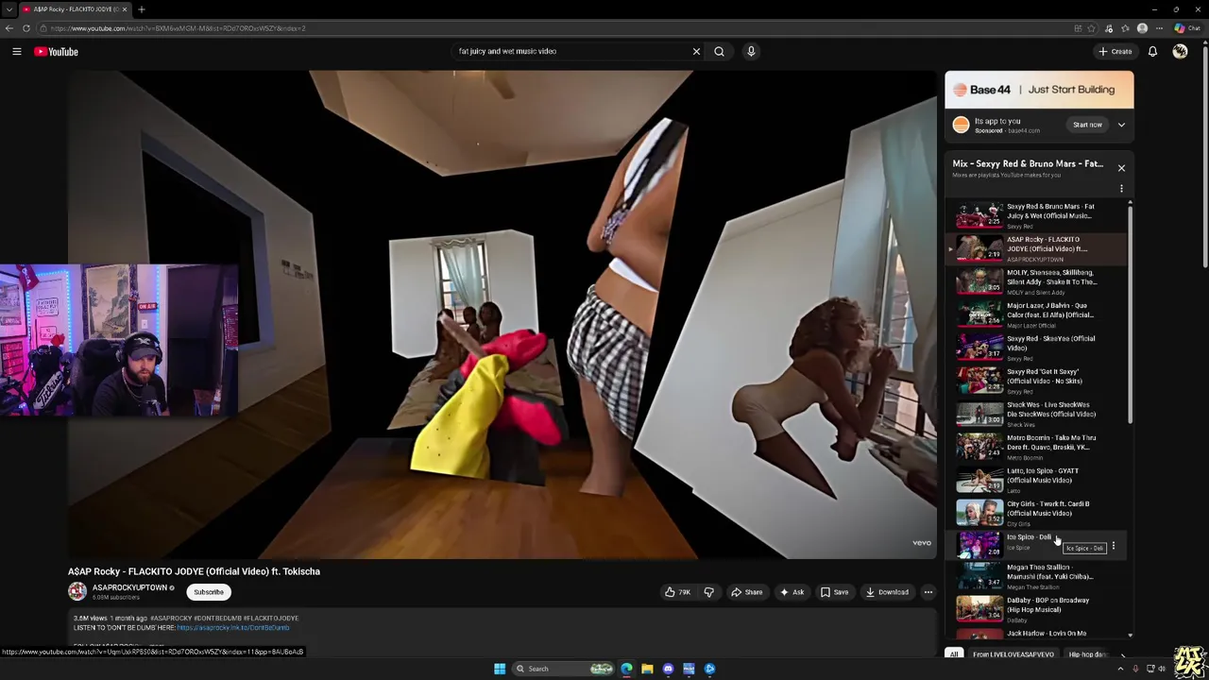Start voice search with microphone
This screenshot has height=680, width=1209.
point(751,52)
